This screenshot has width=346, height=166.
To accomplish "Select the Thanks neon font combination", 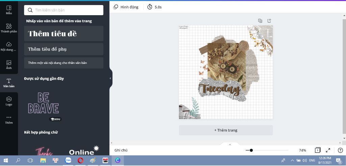I will 44,151.
